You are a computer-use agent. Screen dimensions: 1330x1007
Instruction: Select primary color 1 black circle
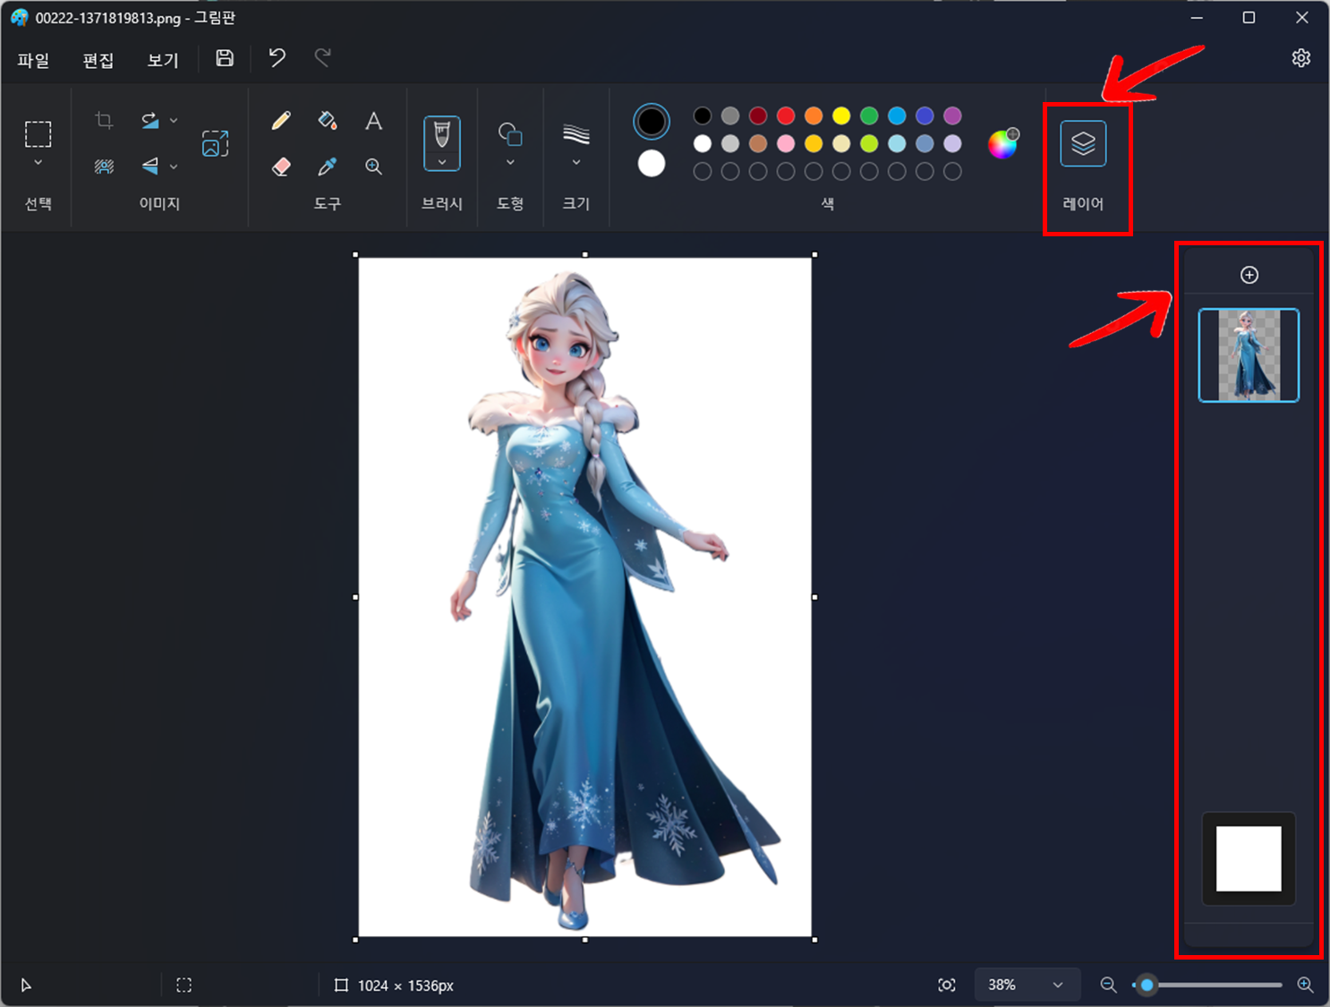[x=652, y=122]
